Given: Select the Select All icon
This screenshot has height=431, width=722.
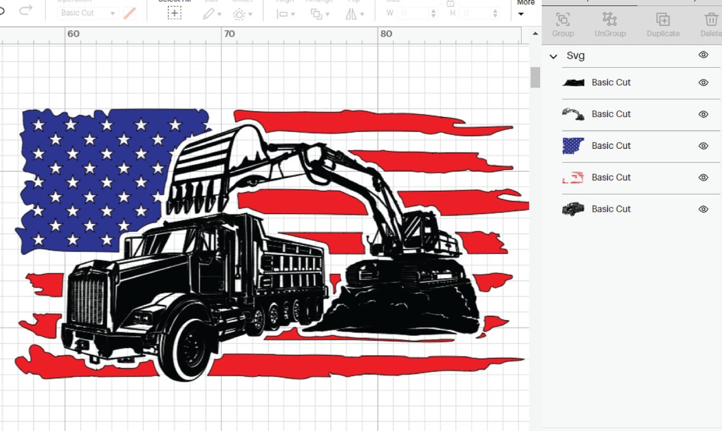Looking at the screenshot, I should 175,14.
